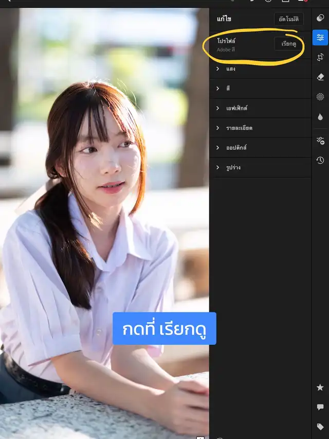Screen dimensions: 329x439
Task: Expand the รูปร่าง (Geometry) section
Action: 260,168
